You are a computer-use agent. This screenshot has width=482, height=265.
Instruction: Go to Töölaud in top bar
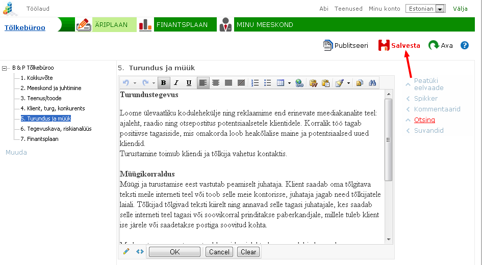coord(38,9)
